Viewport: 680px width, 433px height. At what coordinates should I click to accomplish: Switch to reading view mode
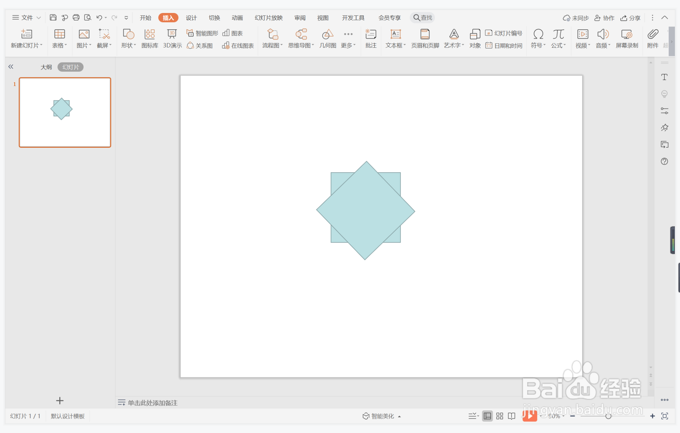pyautogui.click(x=512, y=416)
